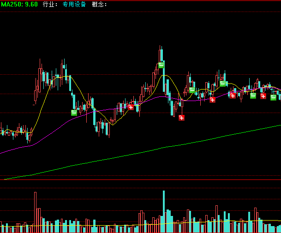The width and height of the screenshot is (281, 233).
Task: Select green minus marker at the highest price peak
Action: pyautogui.click(x=161, y=65)
